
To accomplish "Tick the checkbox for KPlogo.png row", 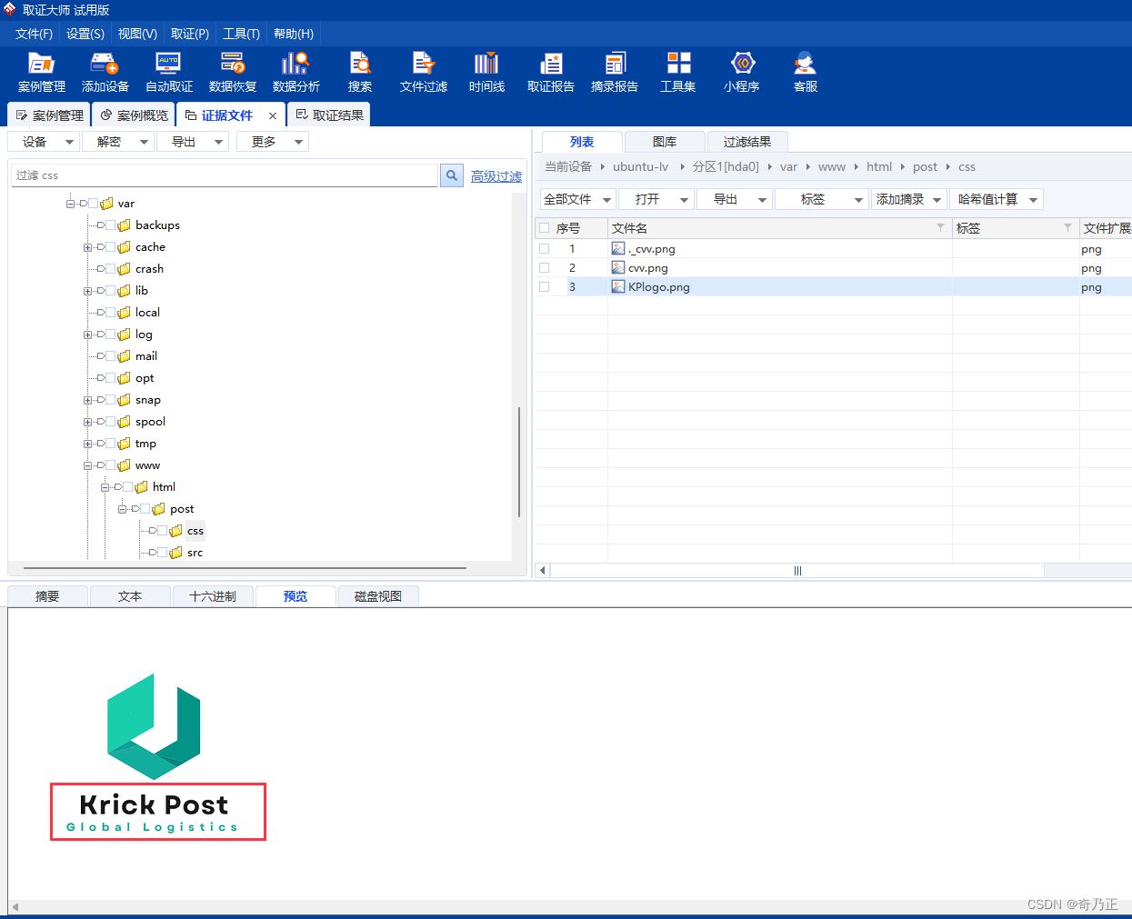I will point(544,286).
